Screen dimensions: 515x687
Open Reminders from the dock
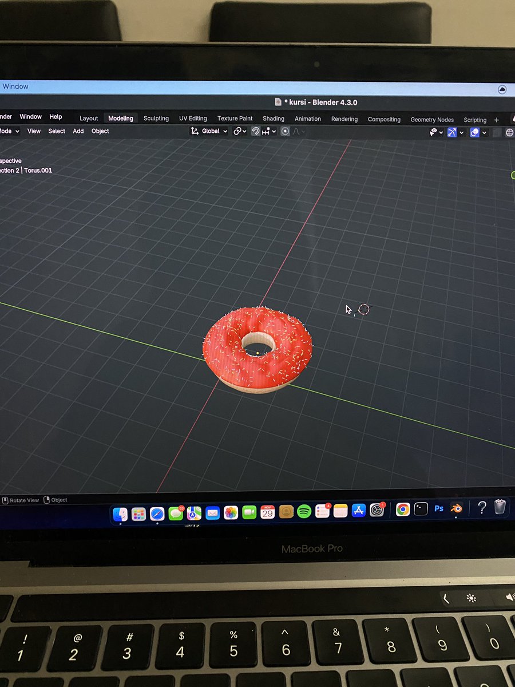click(x=323, y=511)
